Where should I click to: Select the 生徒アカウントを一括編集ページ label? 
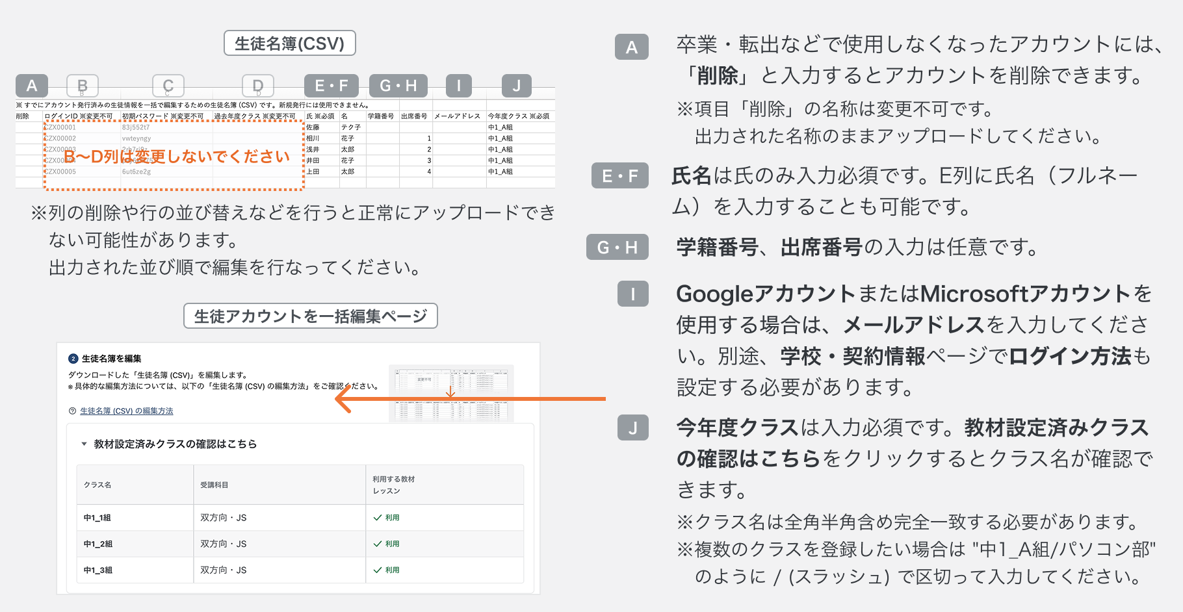click(310, 316)
